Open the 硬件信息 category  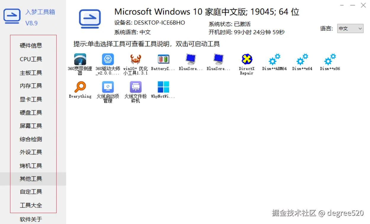click(x=31, y=45)
